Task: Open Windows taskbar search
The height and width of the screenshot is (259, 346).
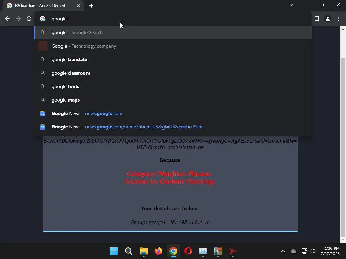Action: pos(129,251)
